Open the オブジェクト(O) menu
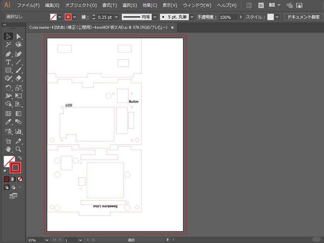The width and height of the screenshot is (324, 243). coord(81,5)
